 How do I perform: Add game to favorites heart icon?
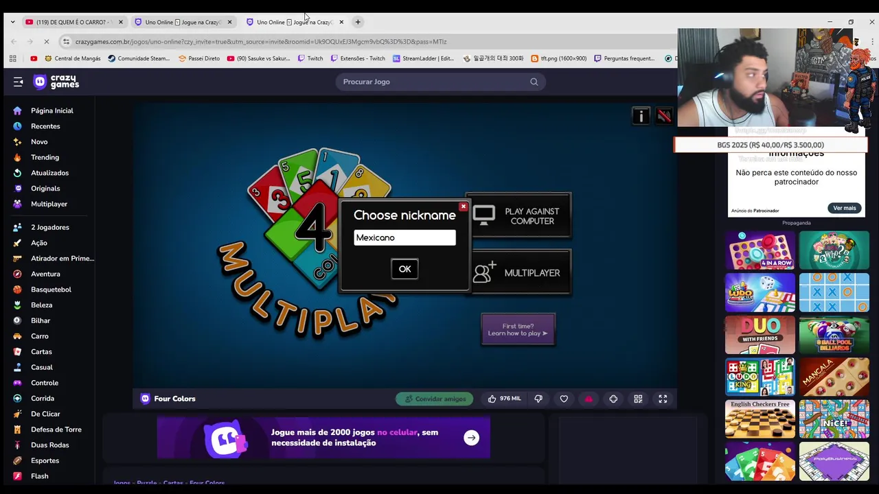(564, 399)
